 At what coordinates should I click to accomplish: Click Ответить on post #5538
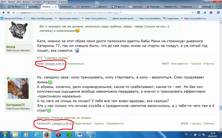tap(209, 123)
